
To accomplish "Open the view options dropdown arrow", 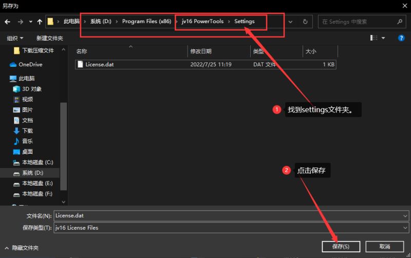I will pyautogui.click(x=383, y=38).
